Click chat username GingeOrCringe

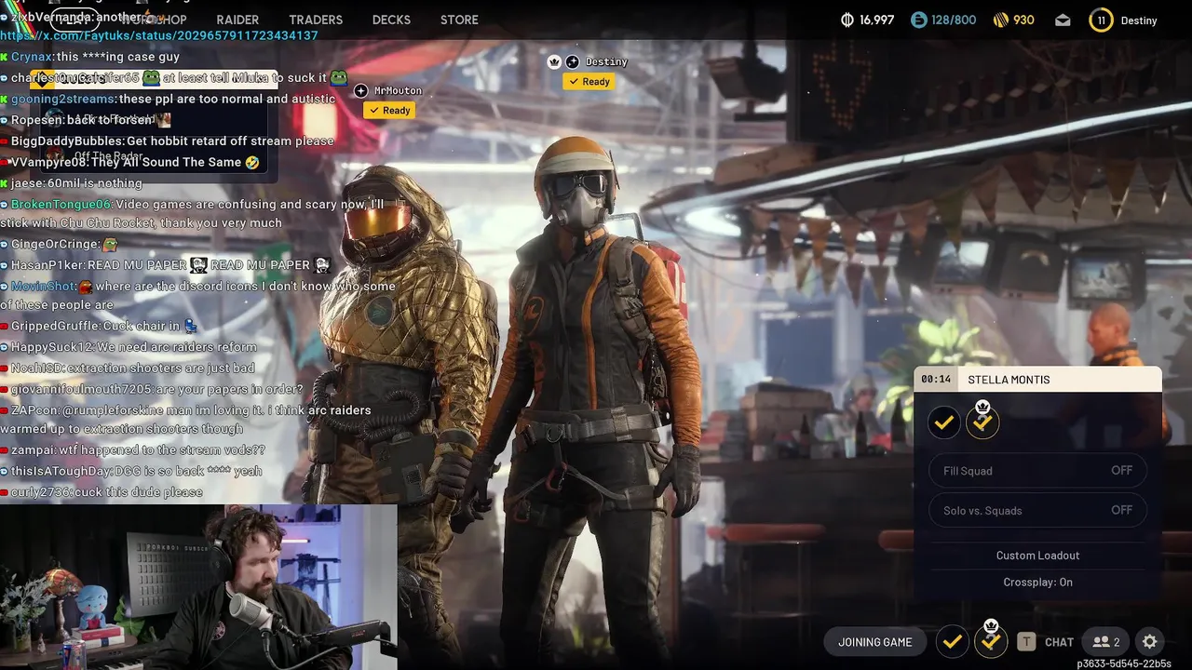point(55,244)
